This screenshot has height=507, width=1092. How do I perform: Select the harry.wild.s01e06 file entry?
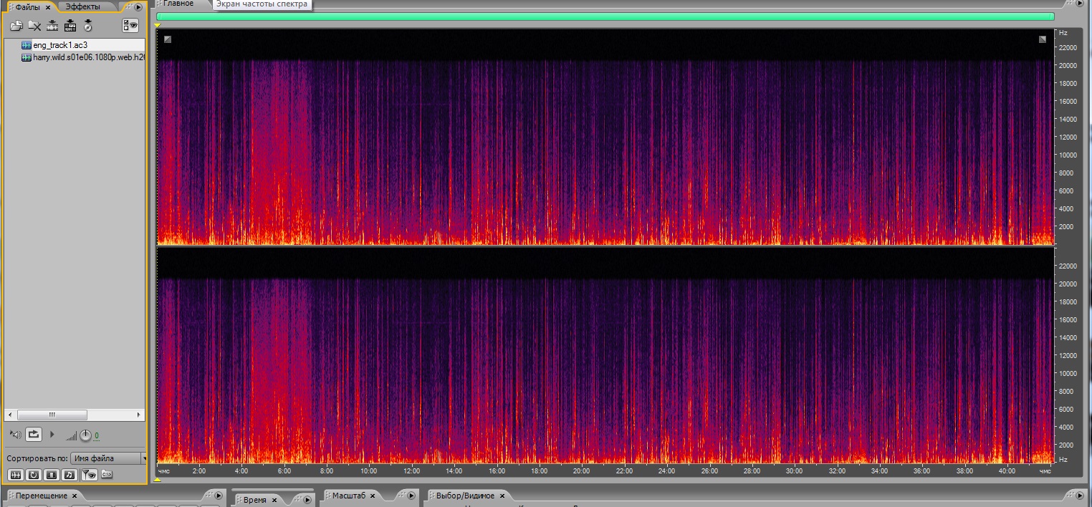(89, 57)
